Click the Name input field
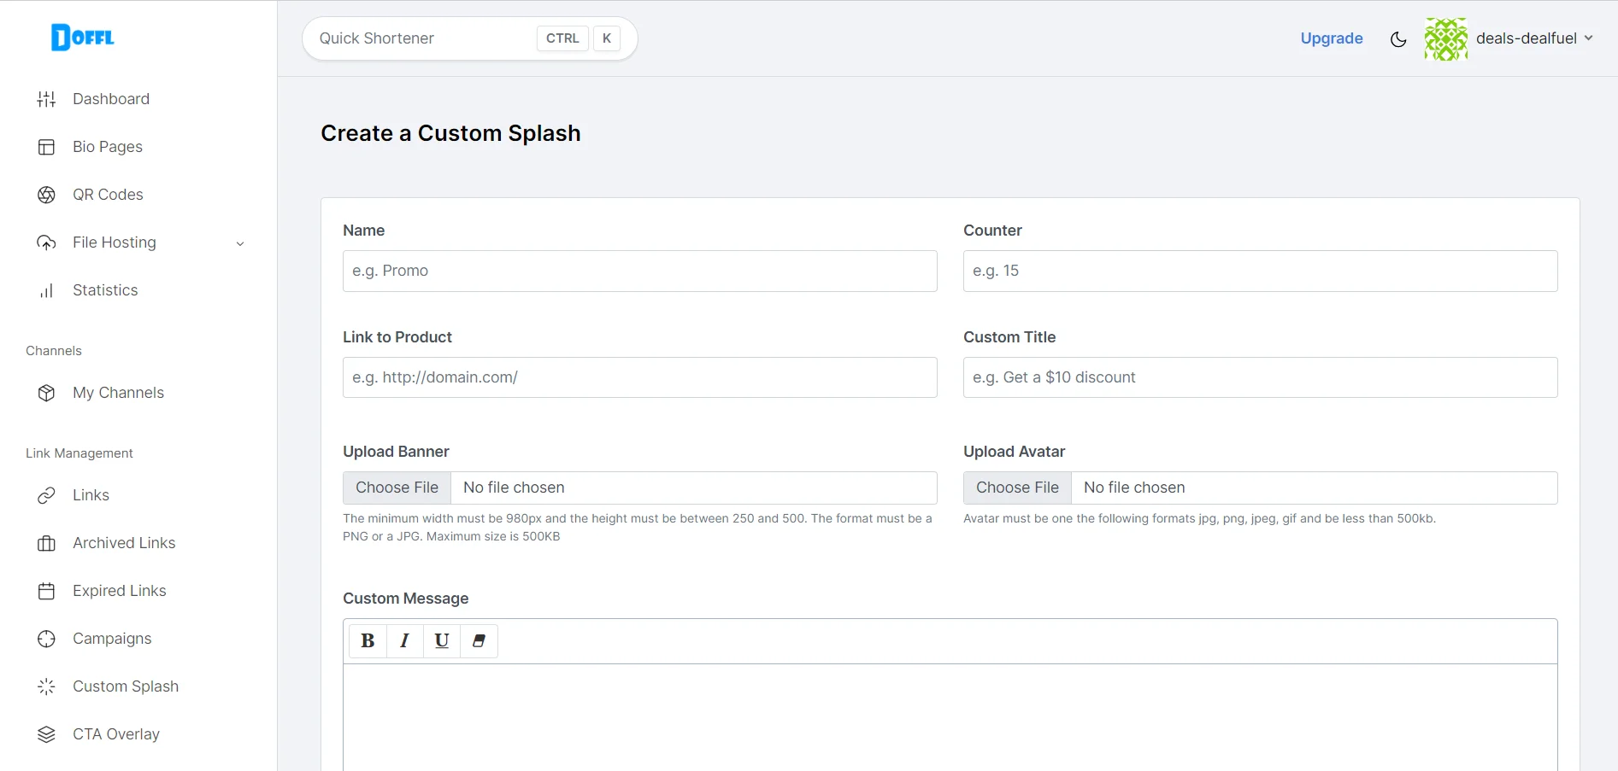The image size is (1618, 771). point(640,271)
